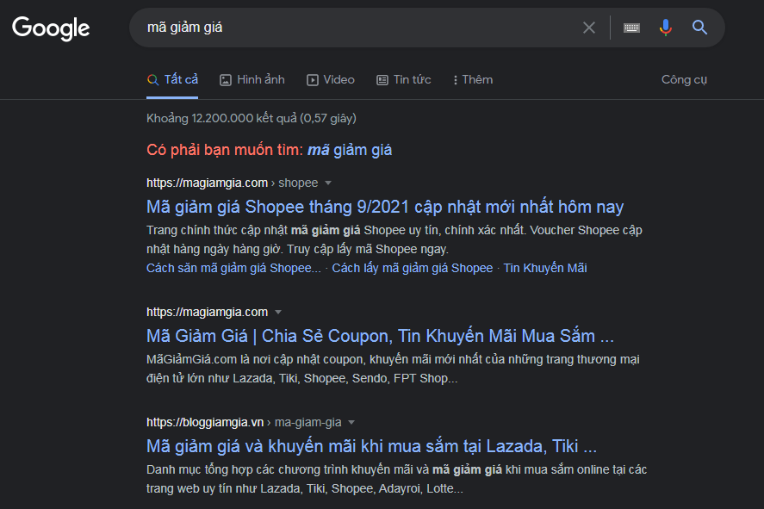Click the snippet starting 'Trang chính thức cập nhật'
The width and height of the screenshot is (764, 509).
[x=394, y=239]
